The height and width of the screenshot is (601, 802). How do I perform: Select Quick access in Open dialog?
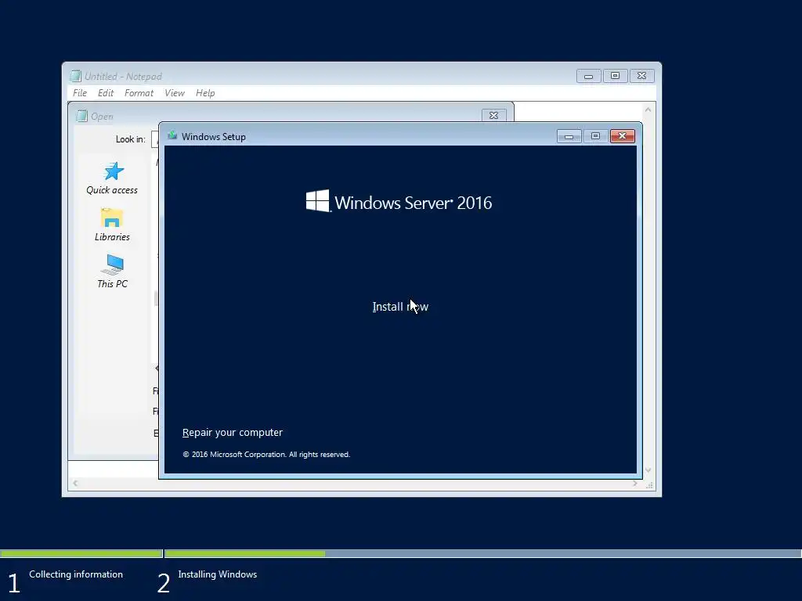(112, 178)
